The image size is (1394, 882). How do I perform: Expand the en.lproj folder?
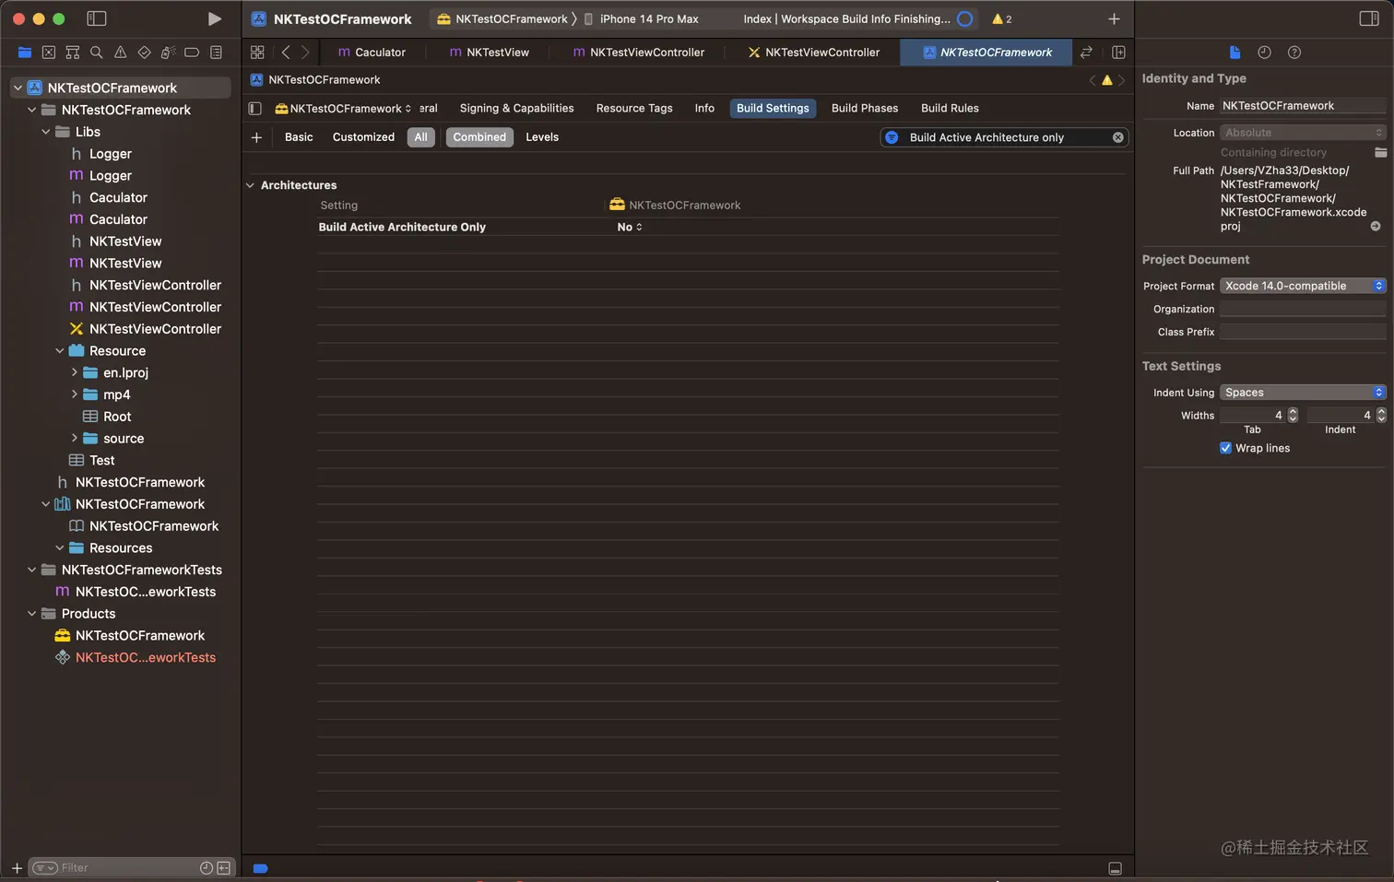coord(75,372)
